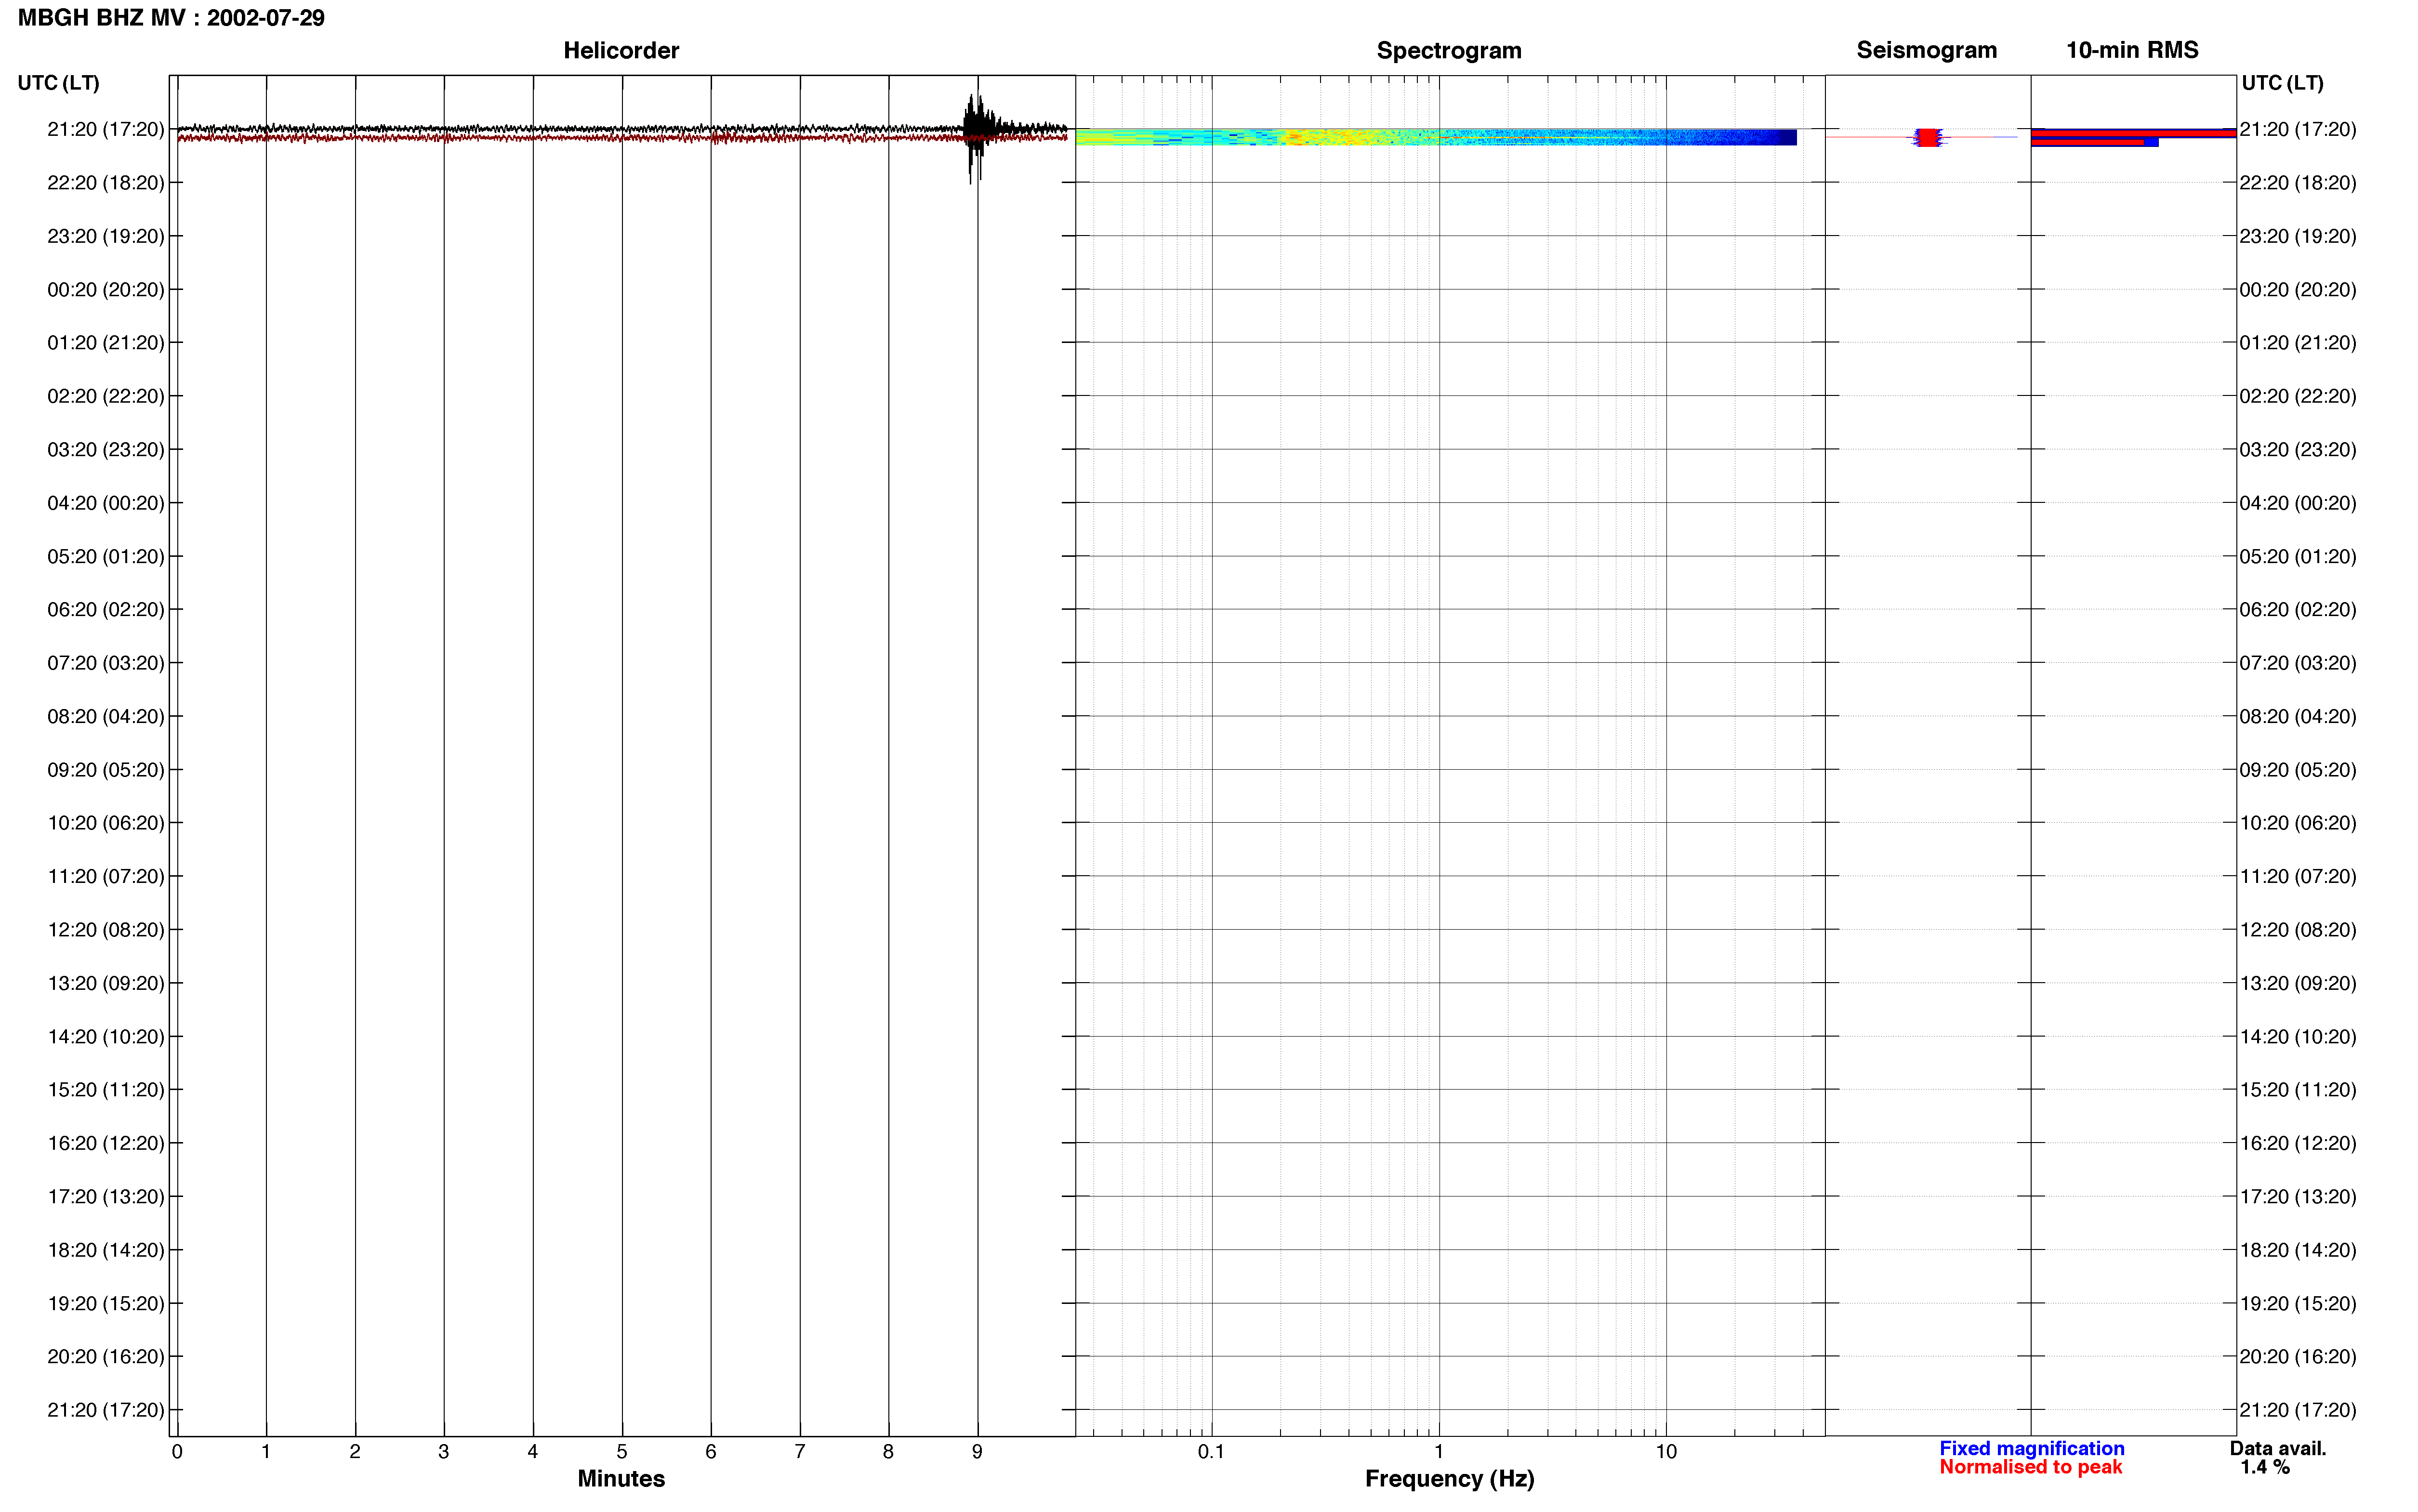Click the right time label '14:20 (10:20)'
The width and height of the screenshot is (2418, 1512).
[2298, 1037]
